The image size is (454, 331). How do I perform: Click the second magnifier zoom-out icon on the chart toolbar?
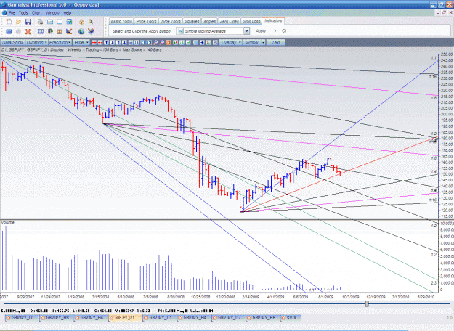(x=162, y=43)
